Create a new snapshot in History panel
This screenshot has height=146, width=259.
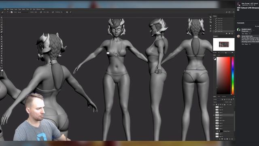229,34
